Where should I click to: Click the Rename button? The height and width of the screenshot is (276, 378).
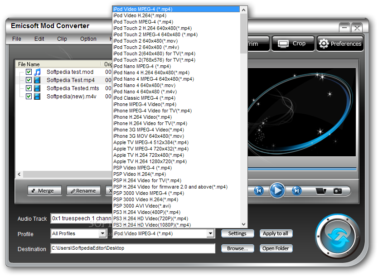coord(83,191)
